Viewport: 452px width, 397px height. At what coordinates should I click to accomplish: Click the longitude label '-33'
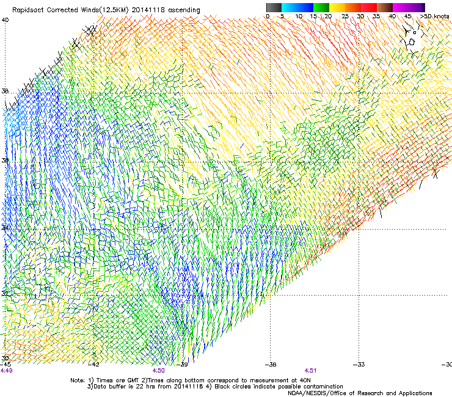[359, 365]
